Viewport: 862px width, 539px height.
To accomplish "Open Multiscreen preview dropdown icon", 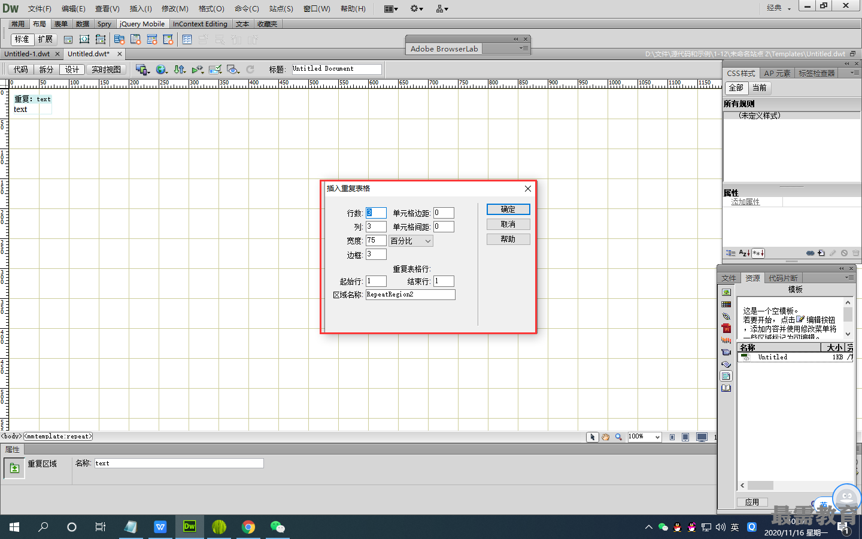I will 142,69.
